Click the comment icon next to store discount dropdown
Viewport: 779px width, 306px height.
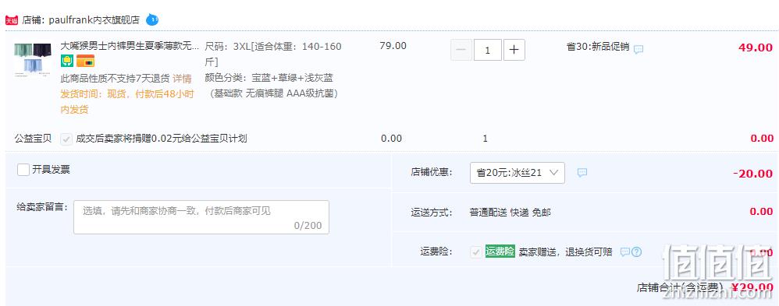(x=582, y=173)
